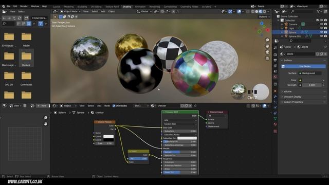329x185 pixels.
Task: Go back in file browser
Action: coord(4,18)
